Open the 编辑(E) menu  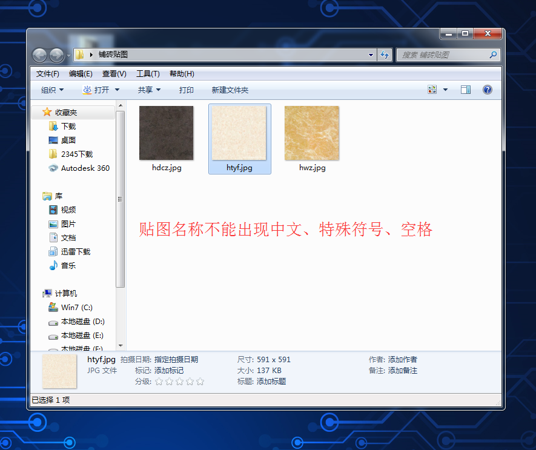[81, 73]
